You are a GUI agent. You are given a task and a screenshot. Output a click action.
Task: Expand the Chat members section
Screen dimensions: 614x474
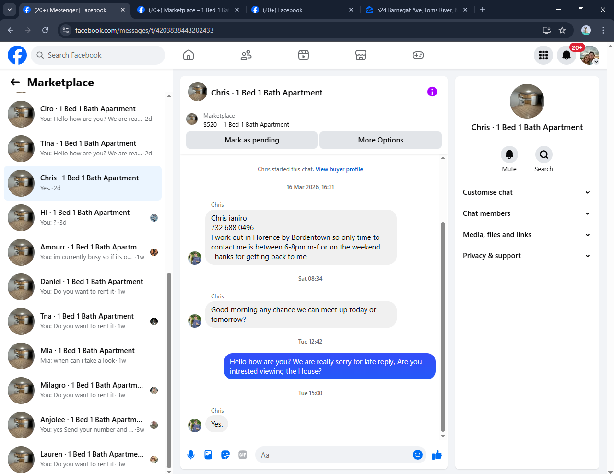coord(527,213)
